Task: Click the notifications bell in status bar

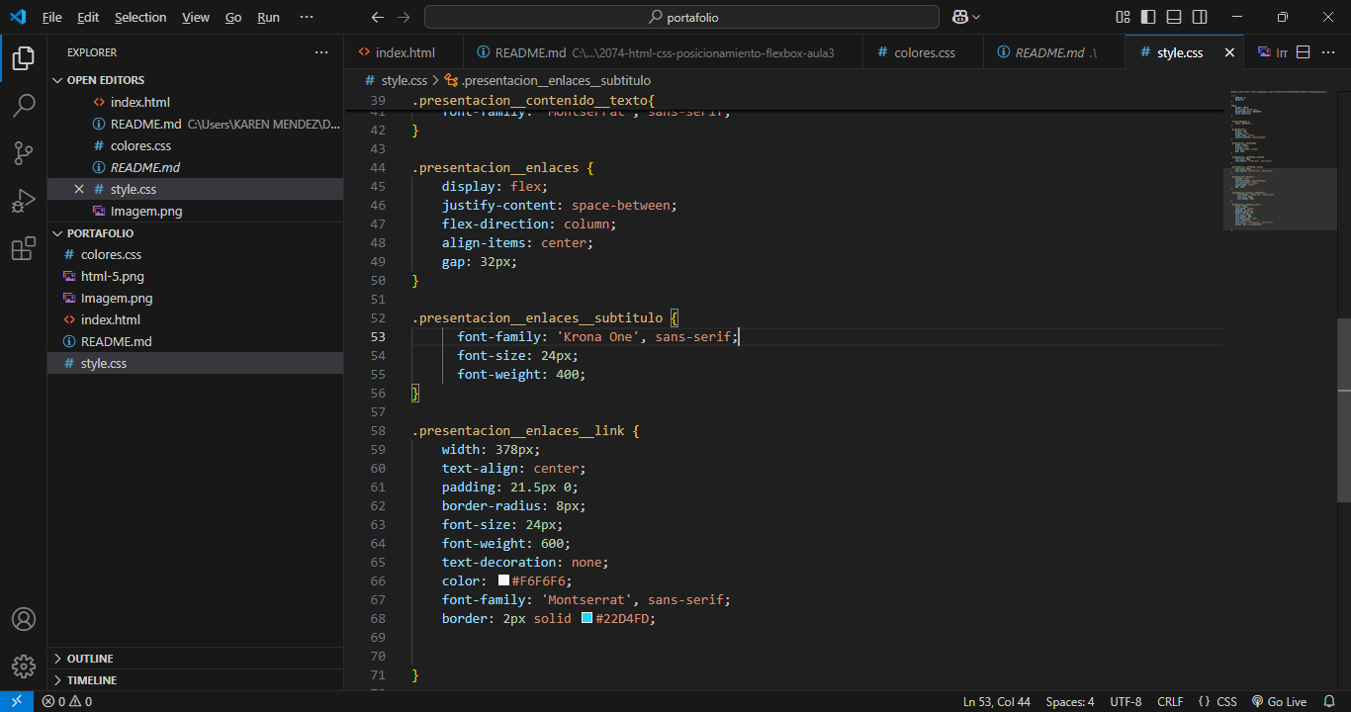Action: coord(1328,701)
